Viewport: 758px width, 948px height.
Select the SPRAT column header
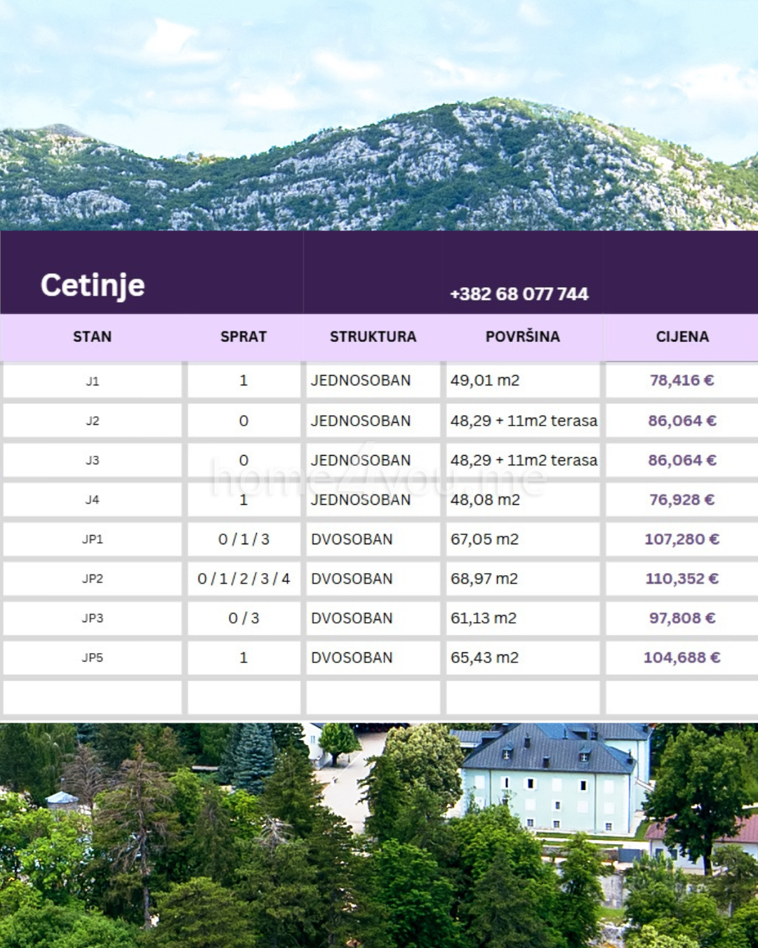[x=244, y=336]
